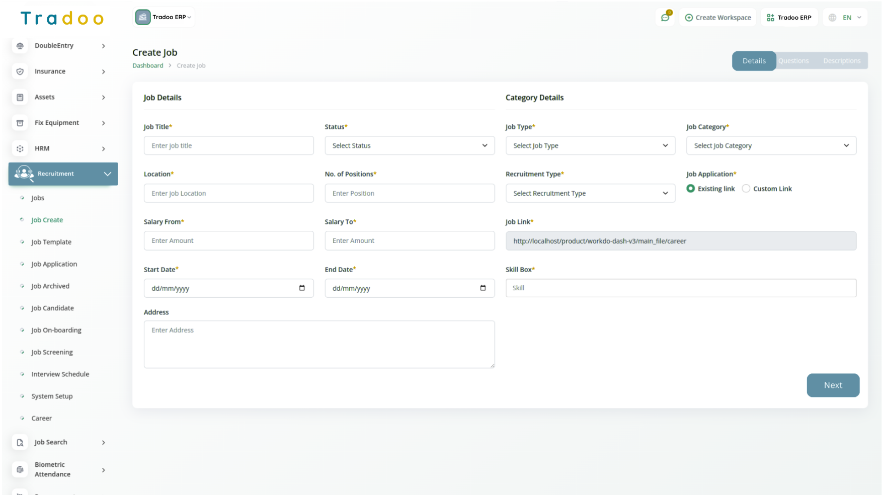Focus the Enter Job Location field
The height and width of the screenshot is (495, 882).
click(229, 193)
